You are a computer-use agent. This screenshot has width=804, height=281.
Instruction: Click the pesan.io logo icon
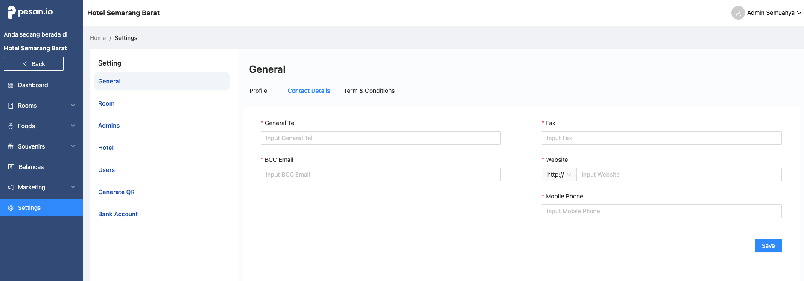(12, 12)
